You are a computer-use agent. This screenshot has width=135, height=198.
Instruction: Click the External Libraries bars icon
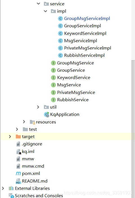pos(11,188)
